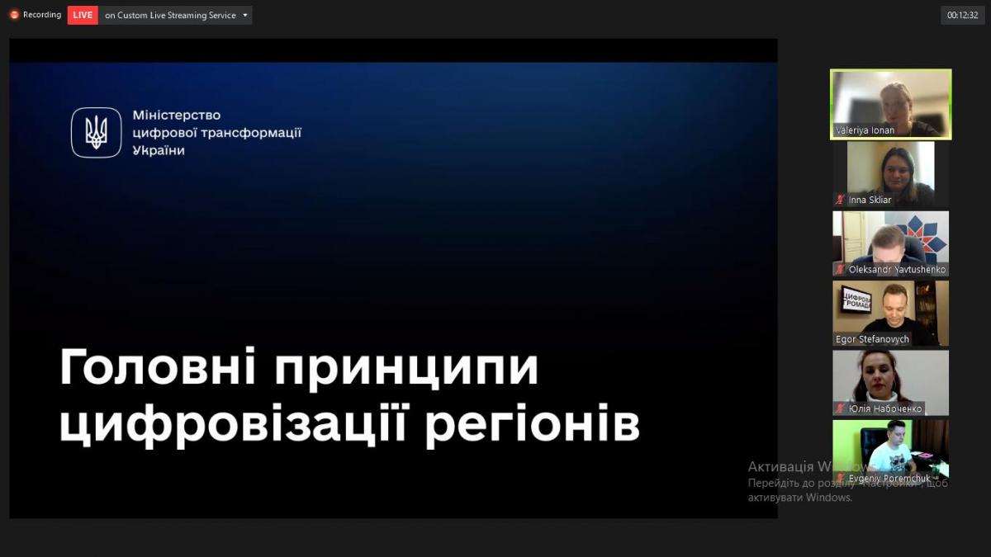
Task: Click the 'Recording' text label
Action: [42, 15]
